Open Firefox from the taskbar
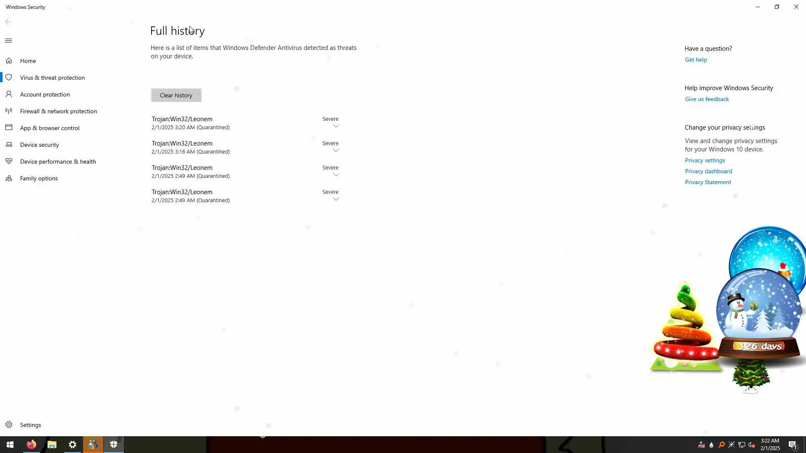This screenshot has height=453, width=806. click(31, 445)
